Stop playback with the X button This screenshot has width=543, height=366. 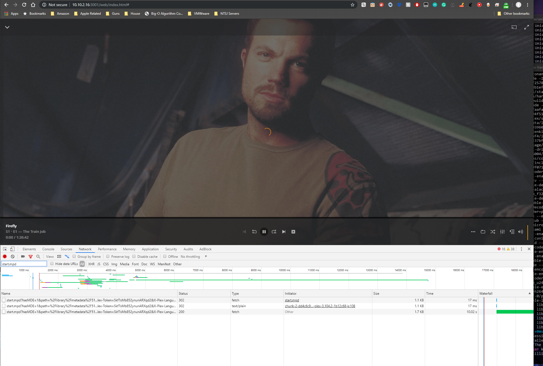coord(293,232)
